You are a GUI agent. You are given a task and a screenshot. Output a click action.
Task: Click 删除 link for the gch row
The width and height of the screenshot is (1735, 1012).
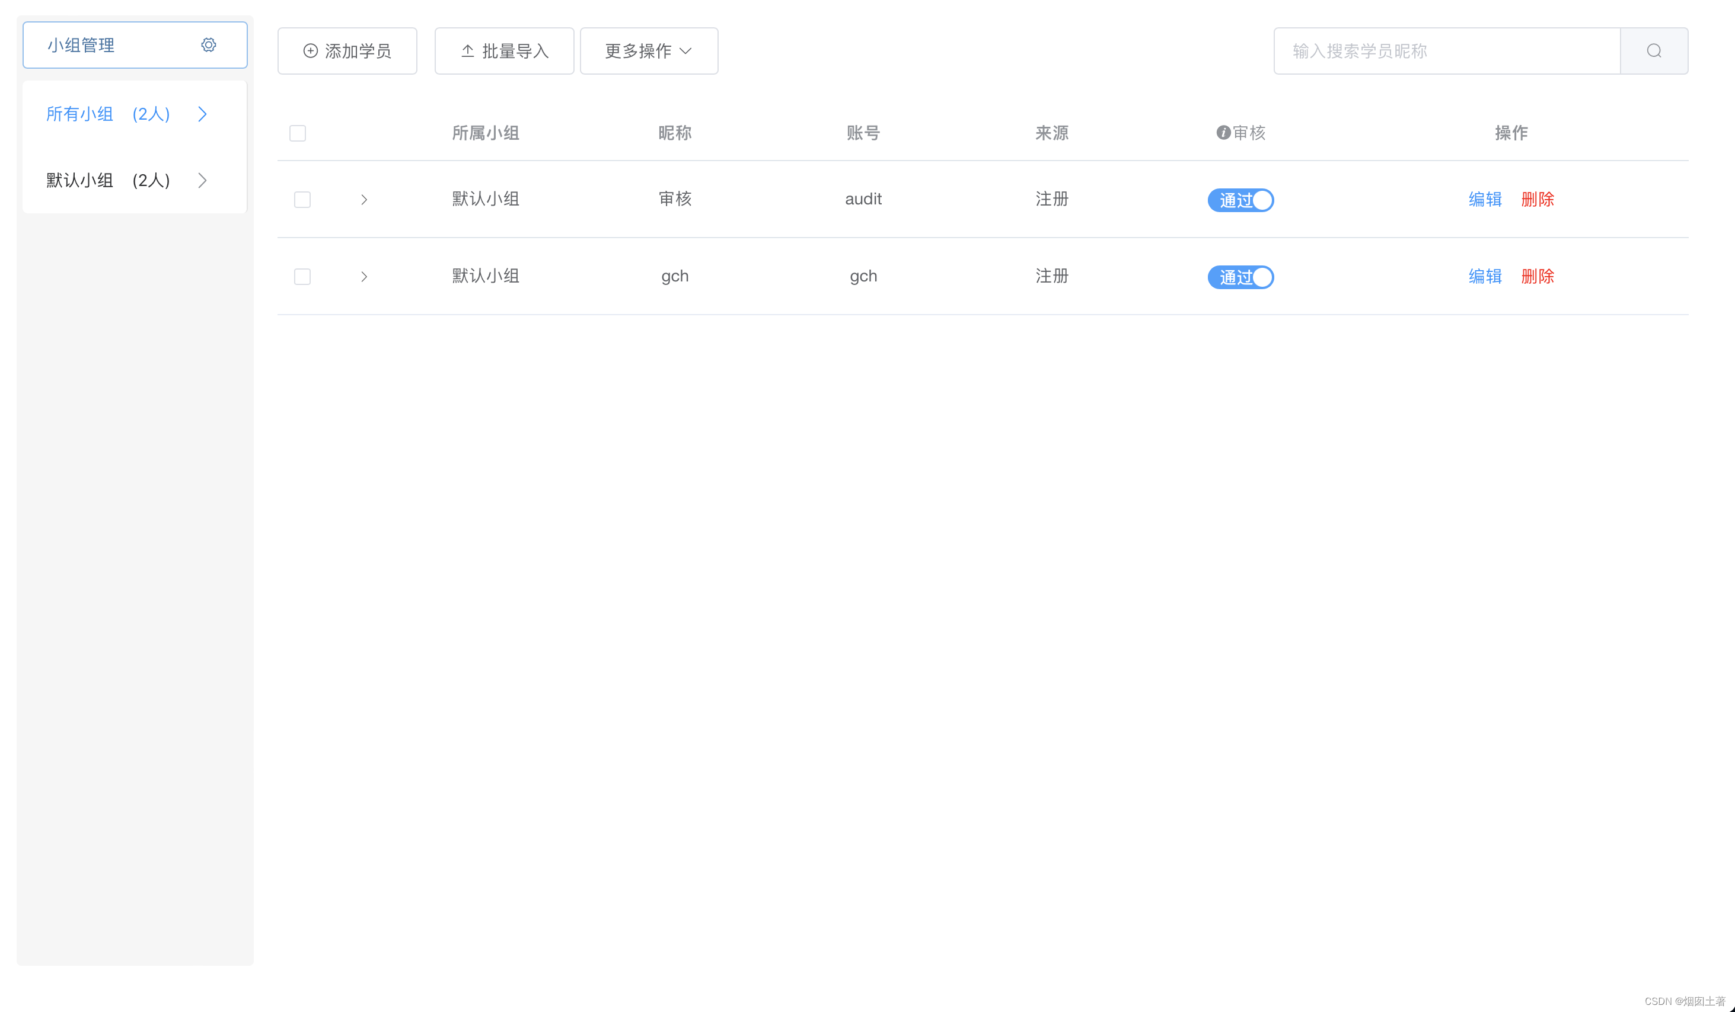tap(1537, 277)
